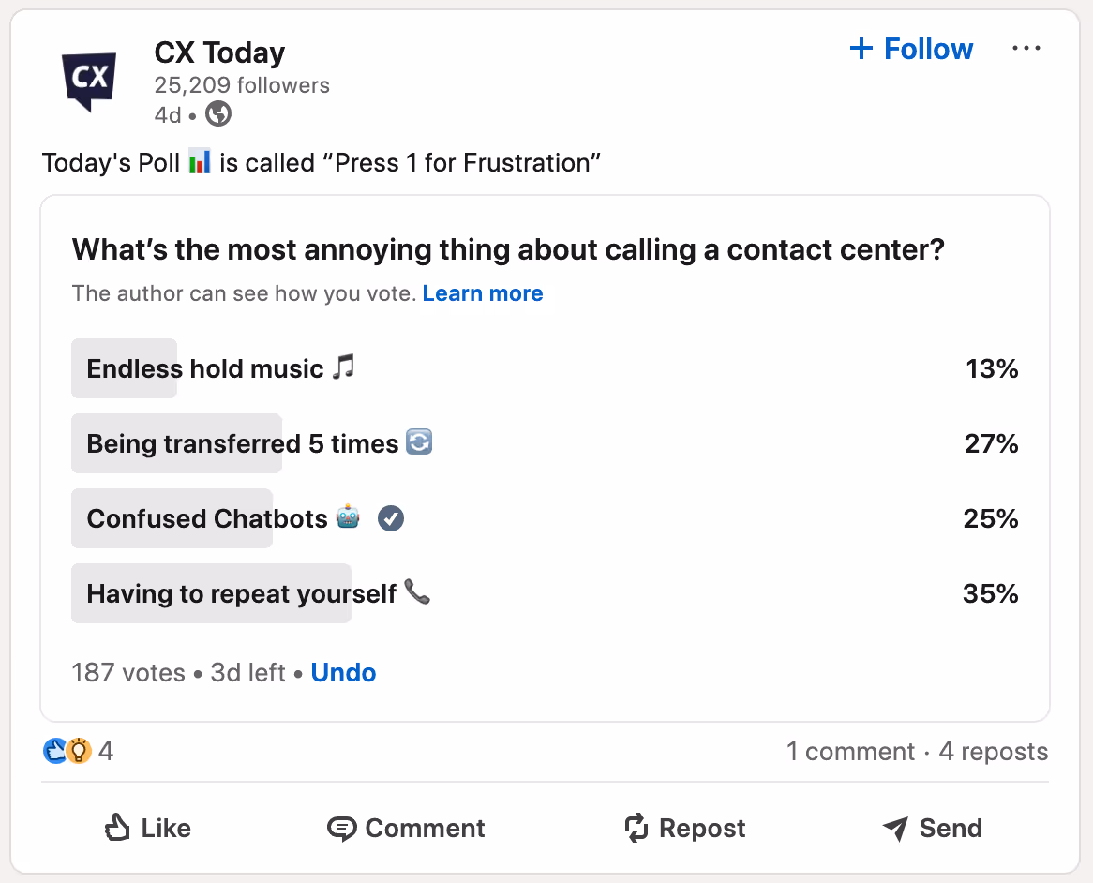1093x883 pixels.
Task: Click the Like thumbs-up icon
Action: point(116,828)
